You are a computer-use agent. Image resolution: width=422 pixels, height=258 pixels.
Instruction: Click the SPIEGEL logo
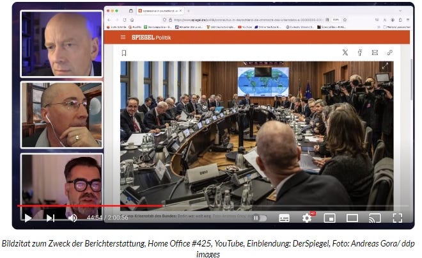coord(143,38)
